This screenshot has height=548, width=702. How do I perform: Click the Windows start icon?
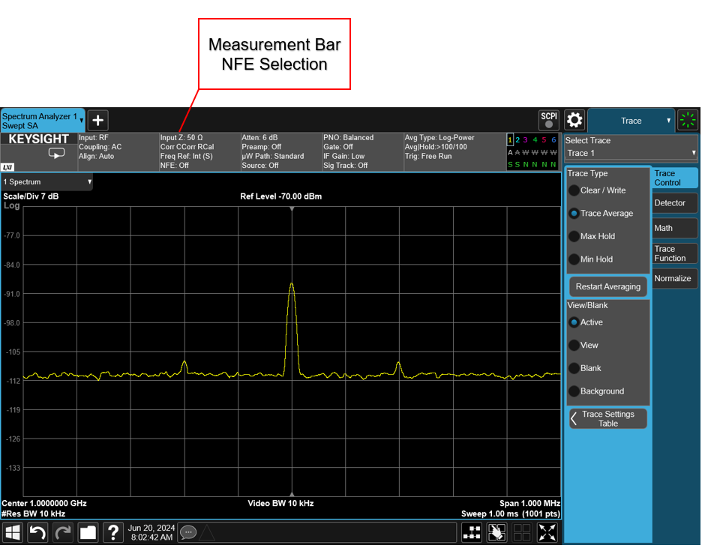[x=13, y=532]
